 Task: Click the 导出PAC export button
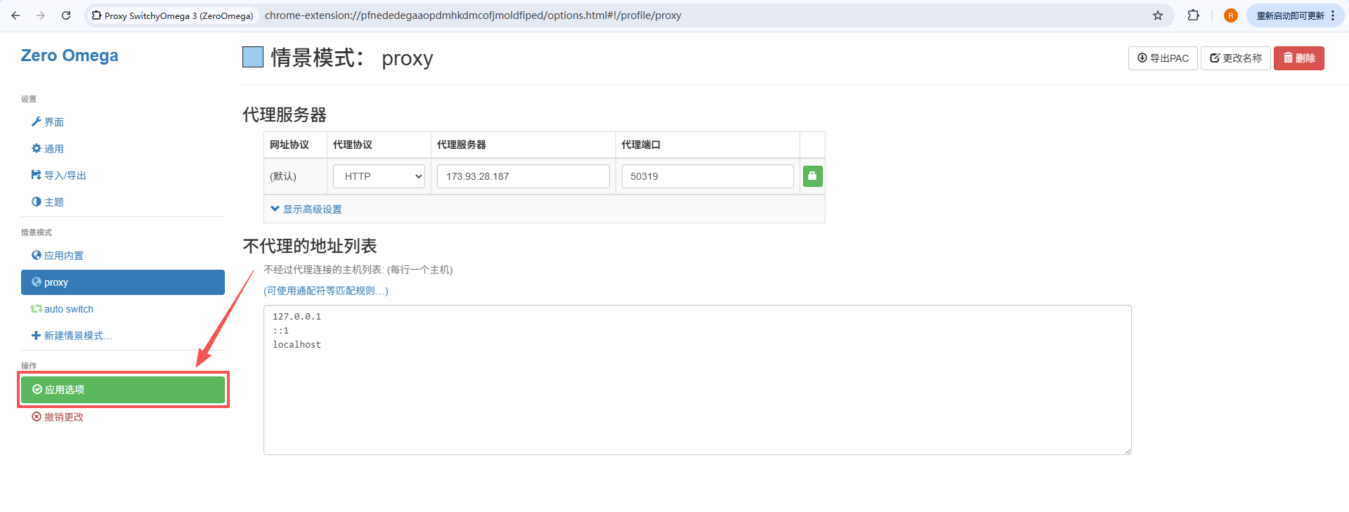click(x=1163, y=58)
